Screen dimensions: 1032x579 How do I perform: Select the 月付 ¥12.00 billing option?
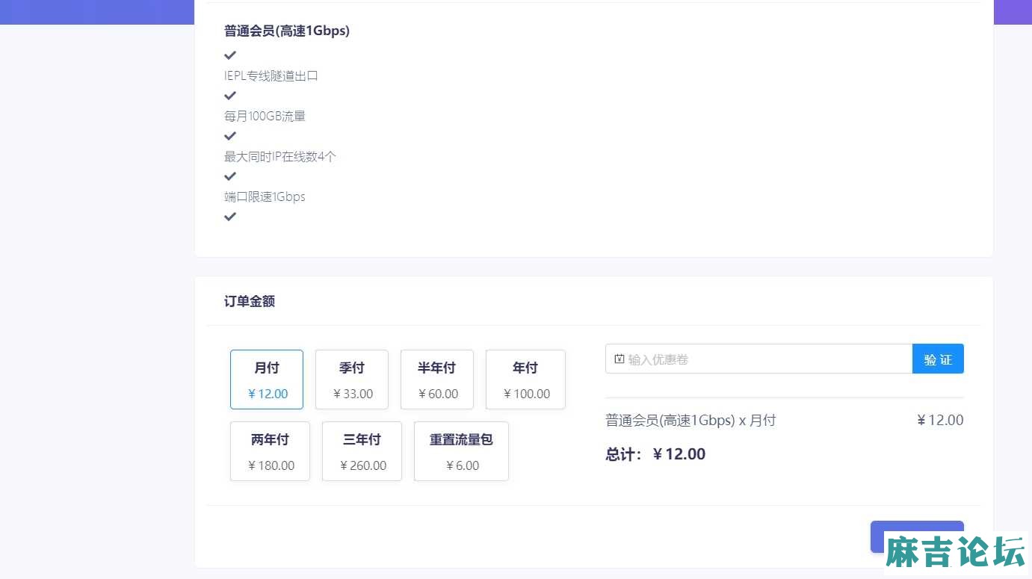(267, 380)
